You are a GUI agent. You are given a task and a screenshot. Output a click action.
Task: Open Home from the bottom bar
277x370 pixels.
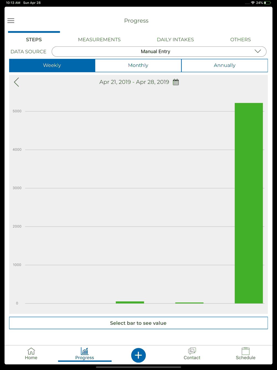[31, 354]
